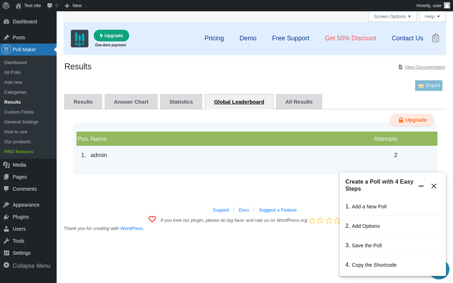Open Users menu
Viewport: 453px width, 283px height.
pos(28,229)
